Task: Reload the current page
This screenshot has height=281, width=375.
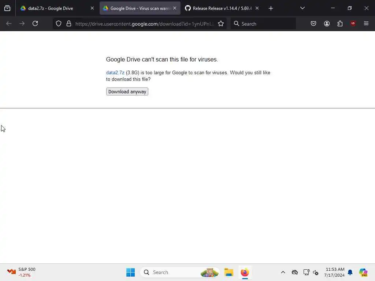Action: click(35, 23)
